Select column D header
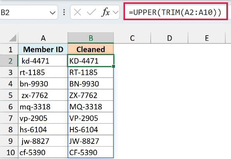The image size is (231, 159). (169, 38)
